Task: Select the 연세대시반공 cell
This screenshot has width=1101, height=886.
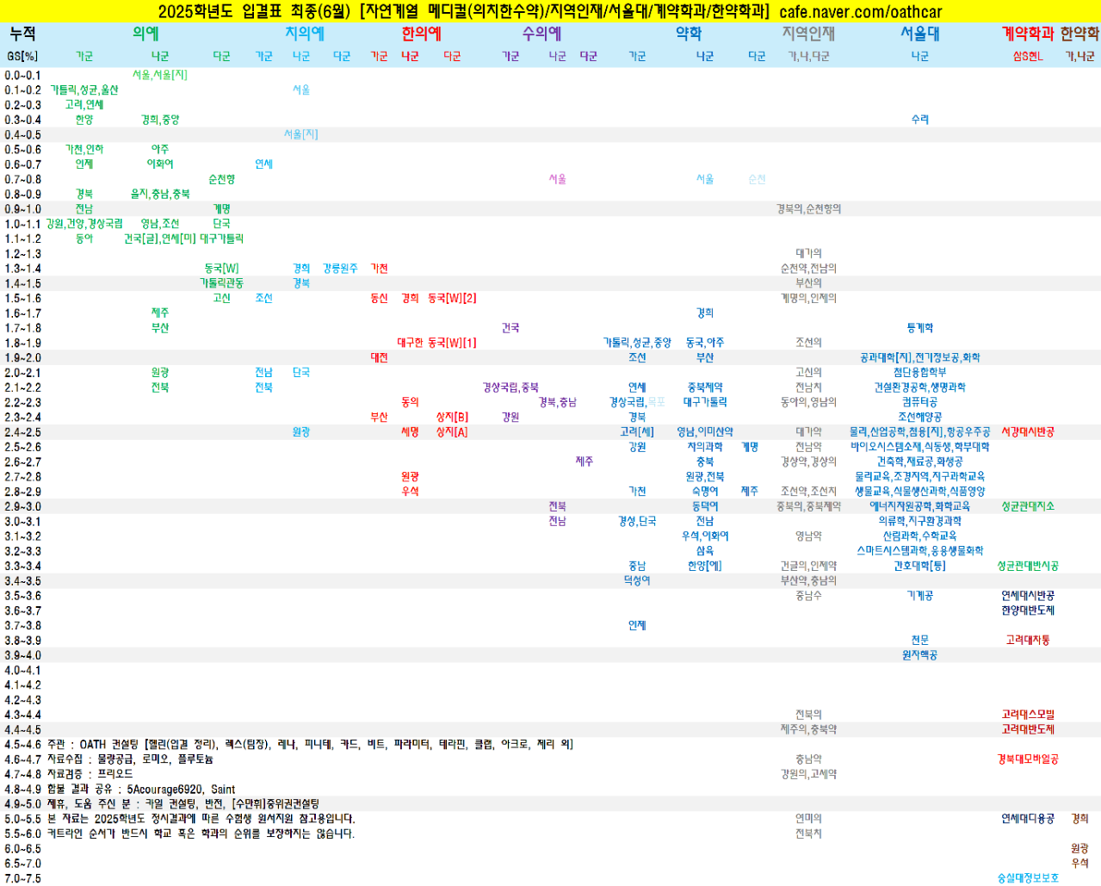Action: [1027, 596]
